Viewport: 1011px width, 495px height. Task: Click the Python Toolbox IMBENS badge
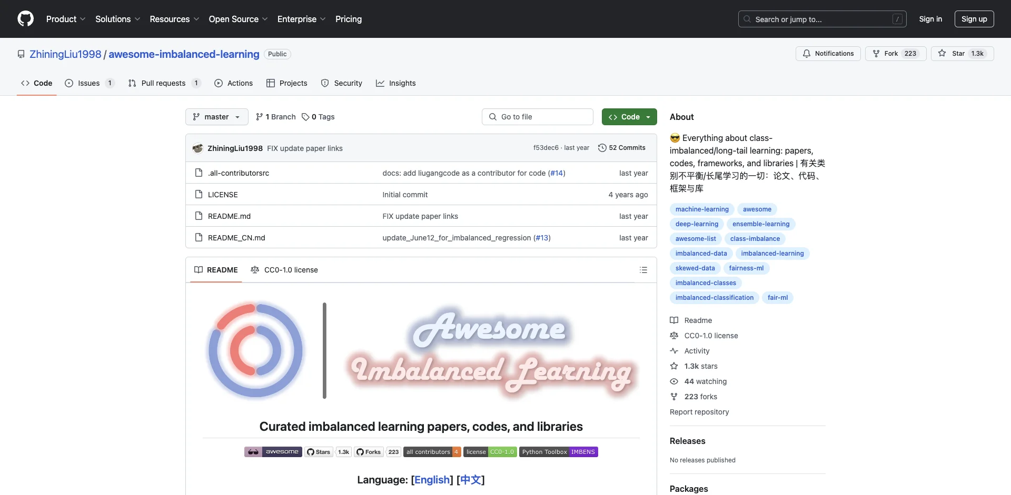(559, 452)
